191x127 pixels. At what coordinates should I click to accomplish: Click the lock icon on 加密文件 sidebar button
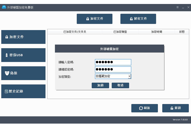tap(7, 37)
